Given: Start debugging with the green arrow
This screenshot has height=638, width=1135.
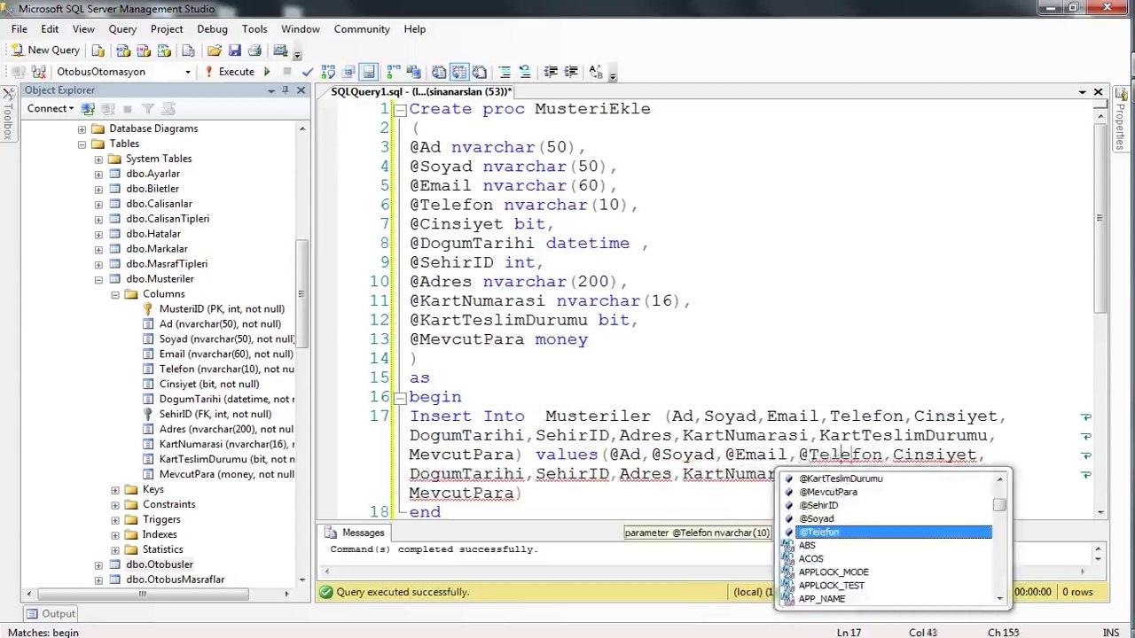Looking at the screenshot, I should (266, 72).
